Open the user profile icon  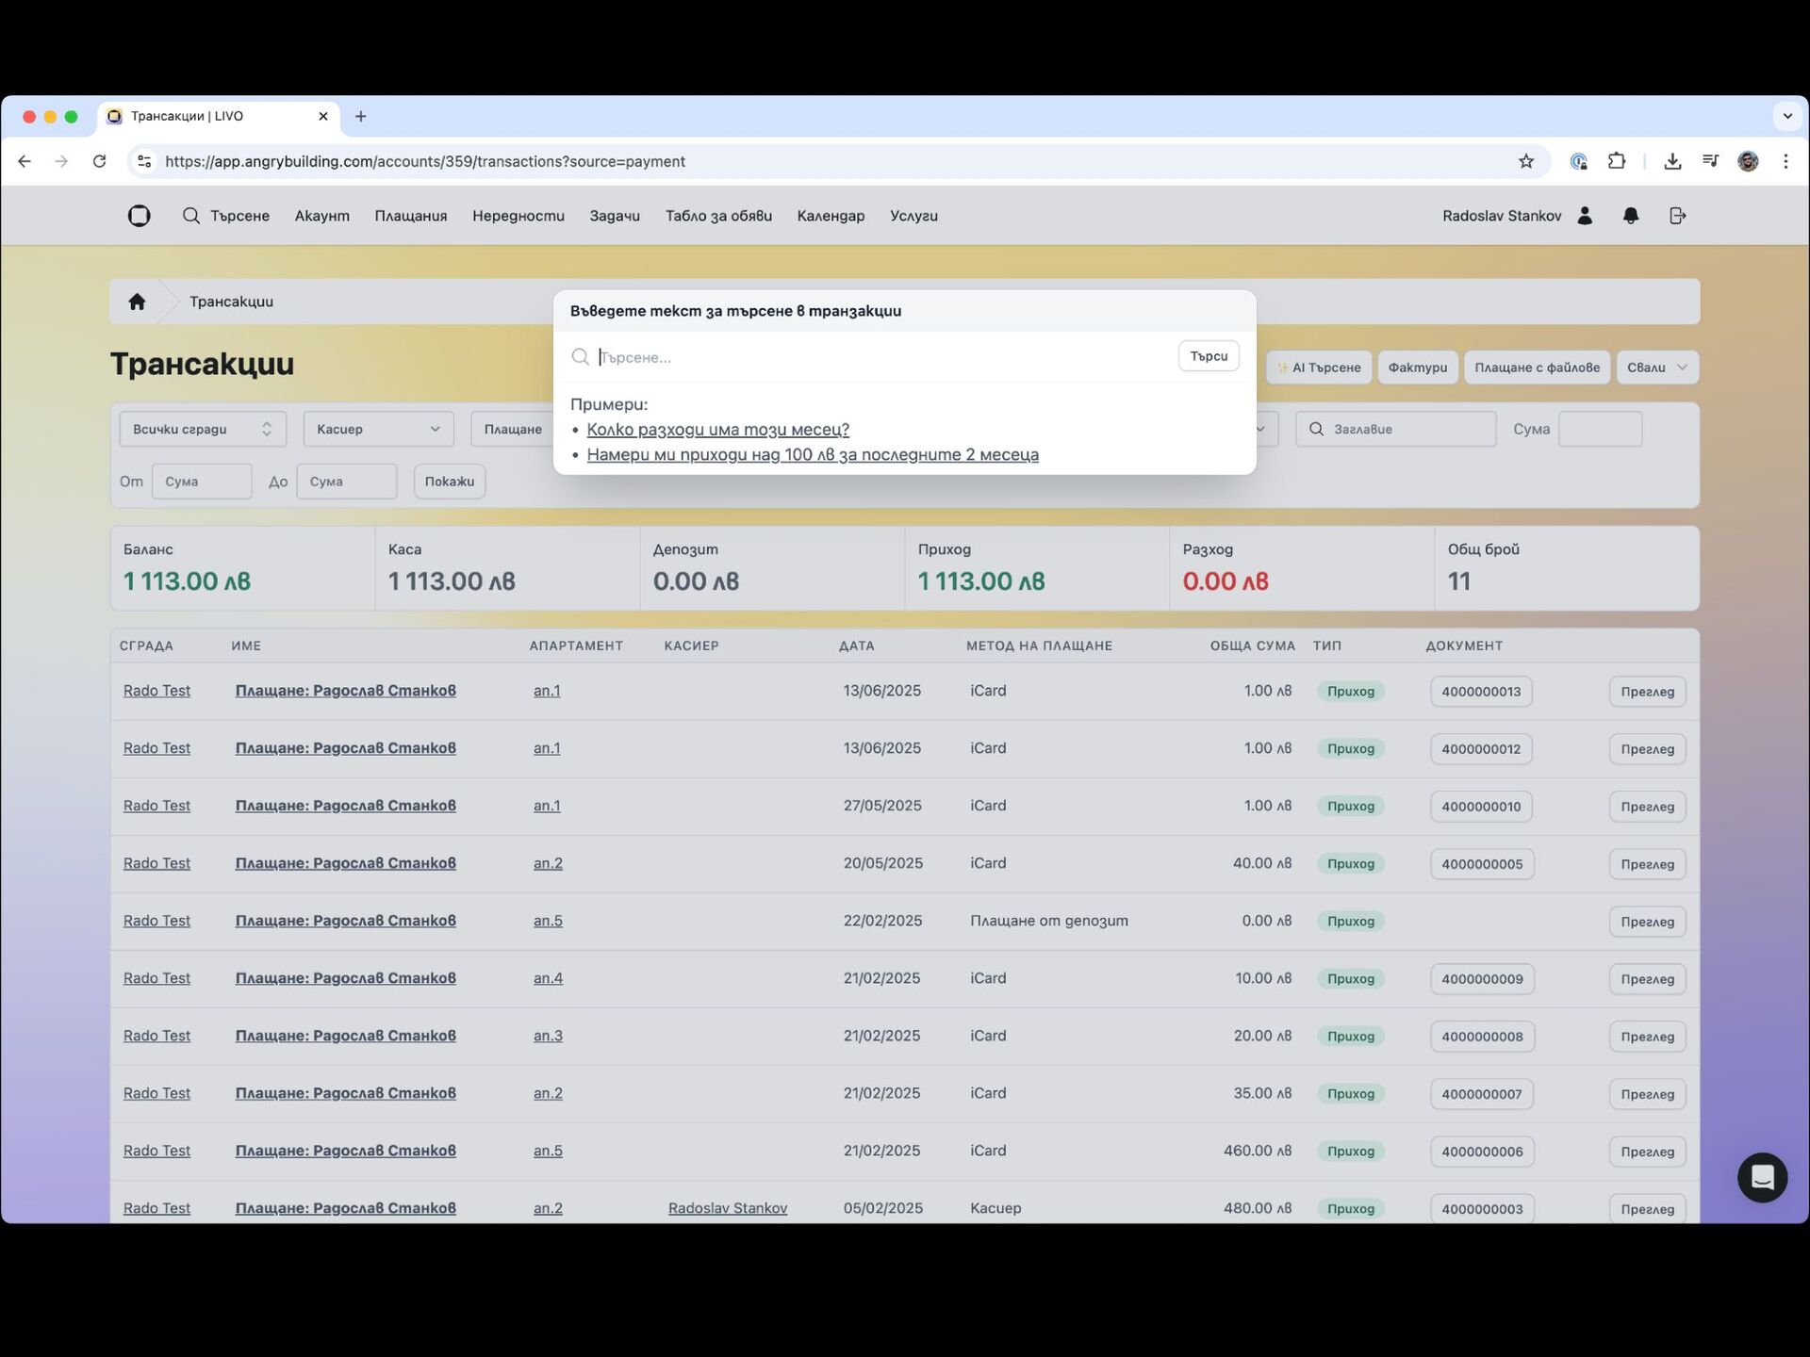pyautogui.click(x=1585, y=216)
